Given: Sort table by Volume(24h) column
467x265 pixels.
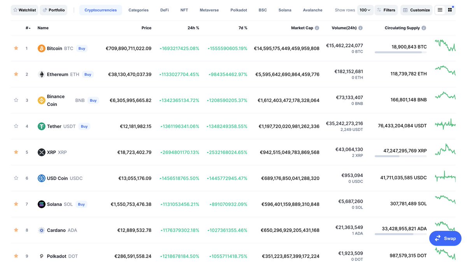Looking at the screenshot, I should [x=344, y=28].
